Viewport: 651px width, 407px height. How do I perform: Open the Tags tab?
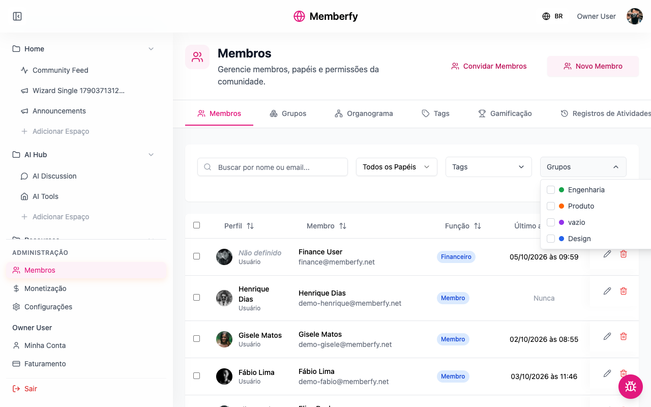click(435, 113)
